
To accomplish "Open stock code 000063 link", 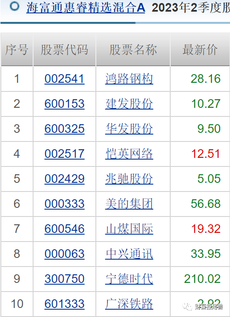I will point(64,254).
